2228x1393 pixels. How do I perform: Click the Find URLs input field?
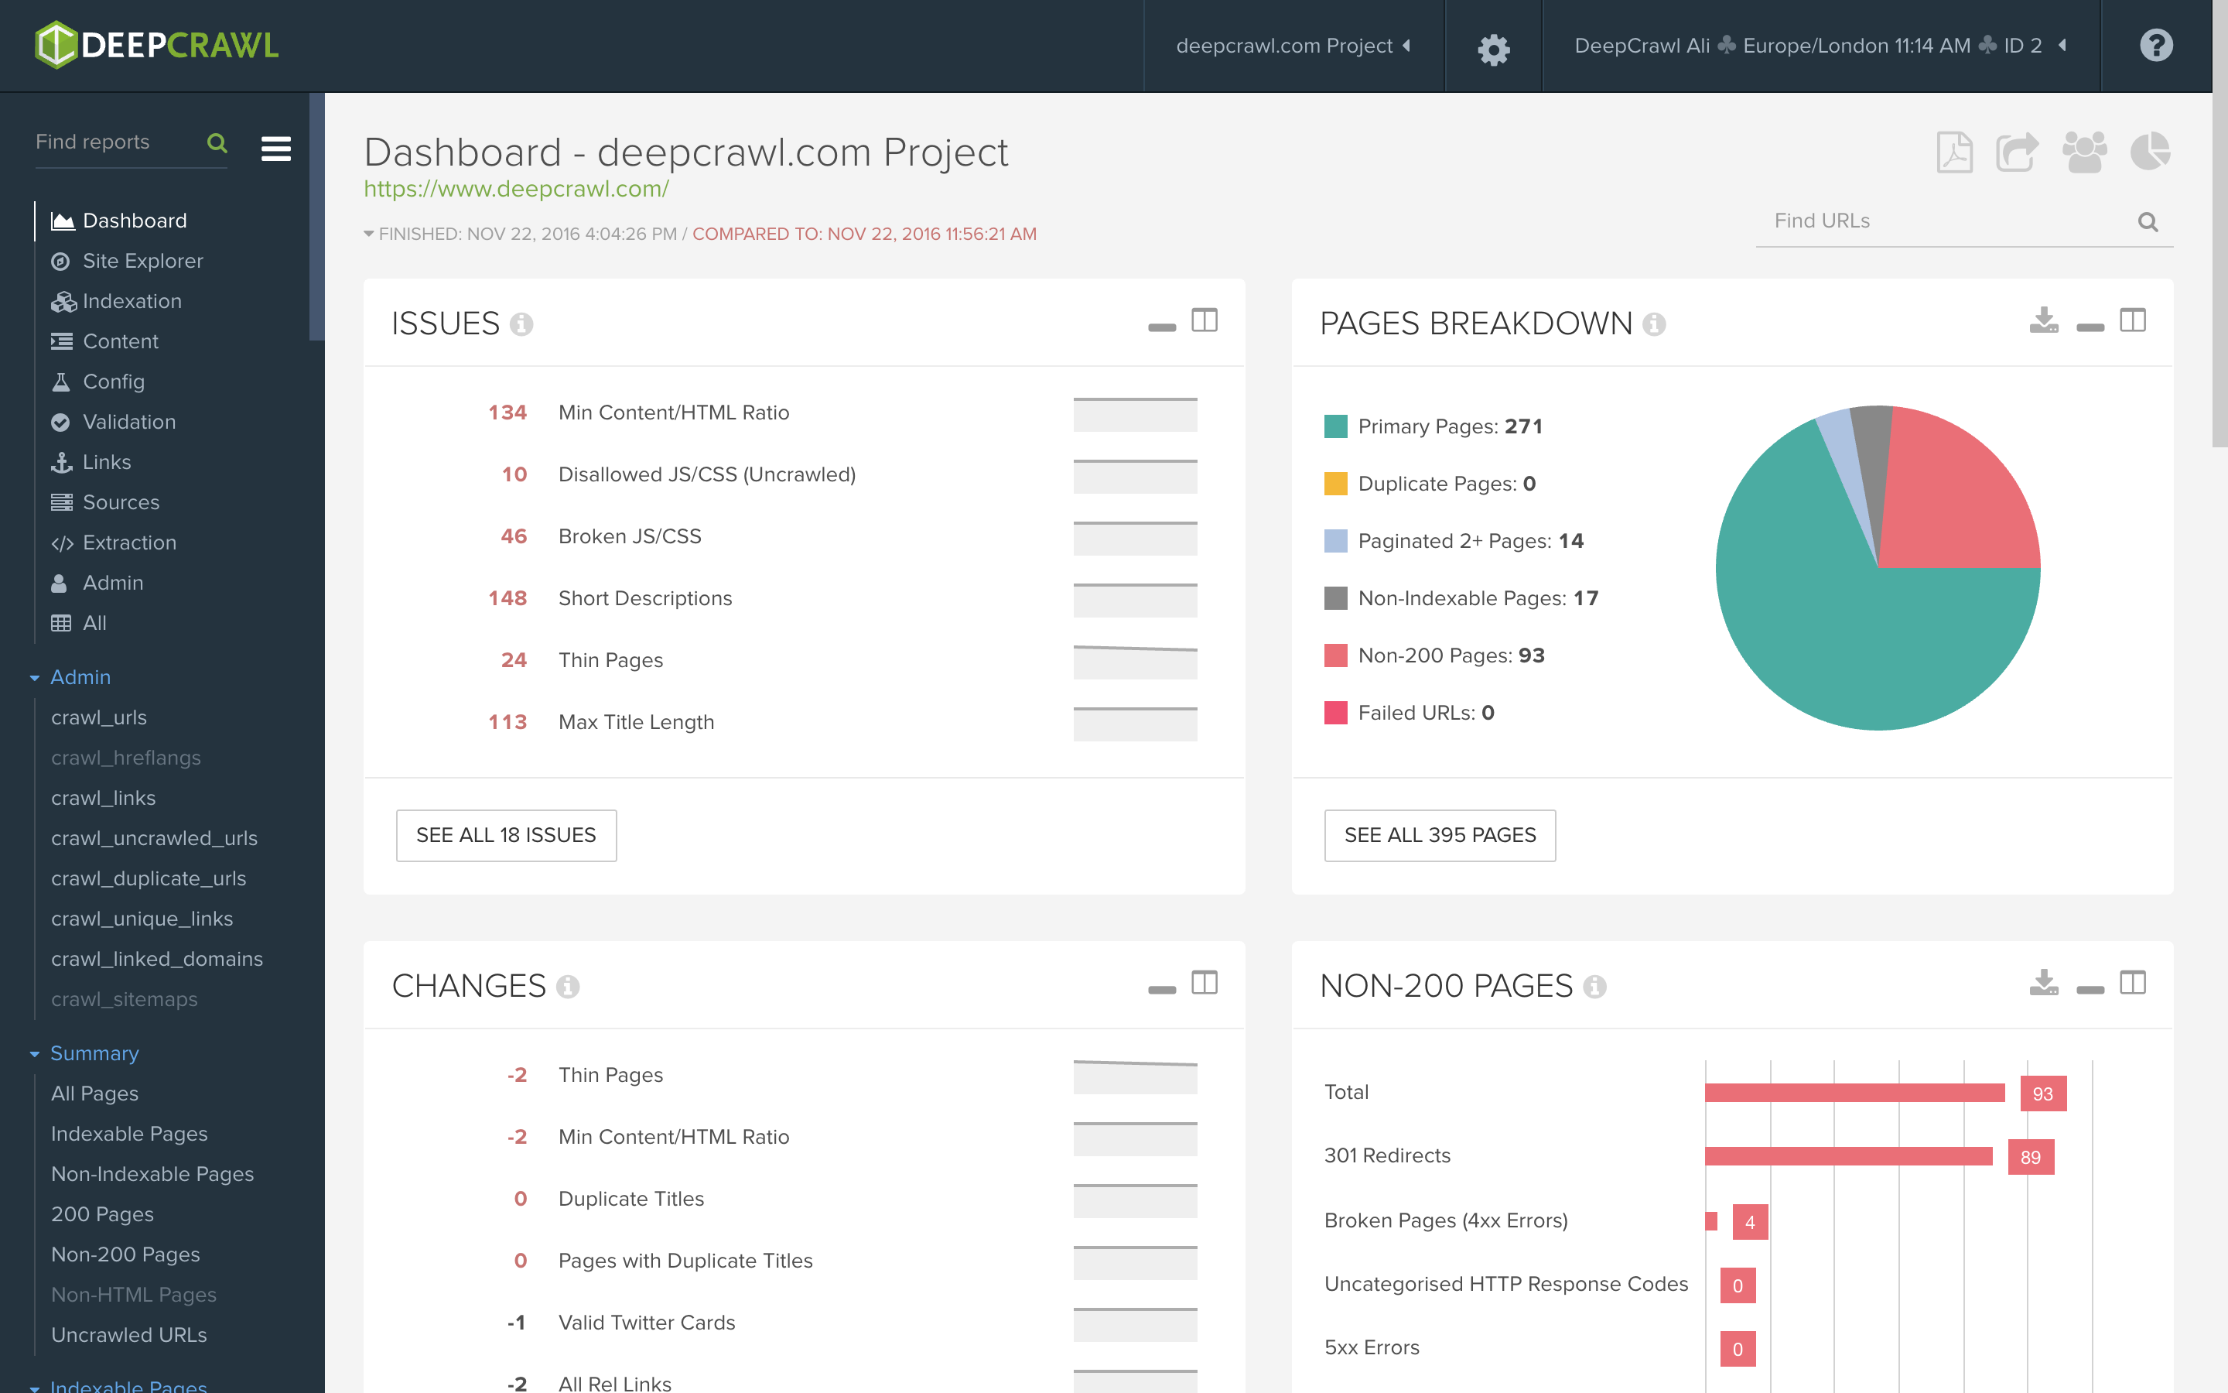pyautogui.click(x=1941, y=221)
